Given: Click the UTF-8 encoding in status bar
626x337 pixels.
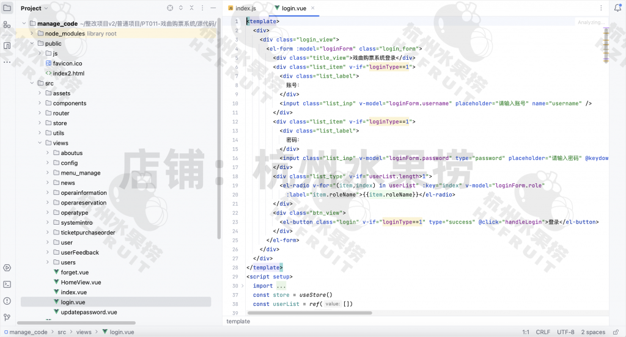Looking at the screenshot, I should 565,332.
